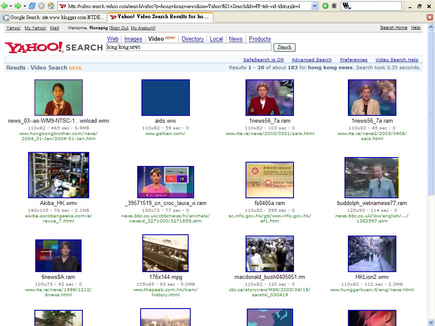435x326 pixels.
Task: Reload the page with the refresh icon
Action: click(x=32, y=6)
